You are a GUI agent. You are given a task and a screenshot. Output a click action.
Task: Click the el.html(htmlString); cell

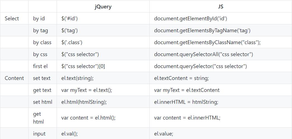coord(103,102)
